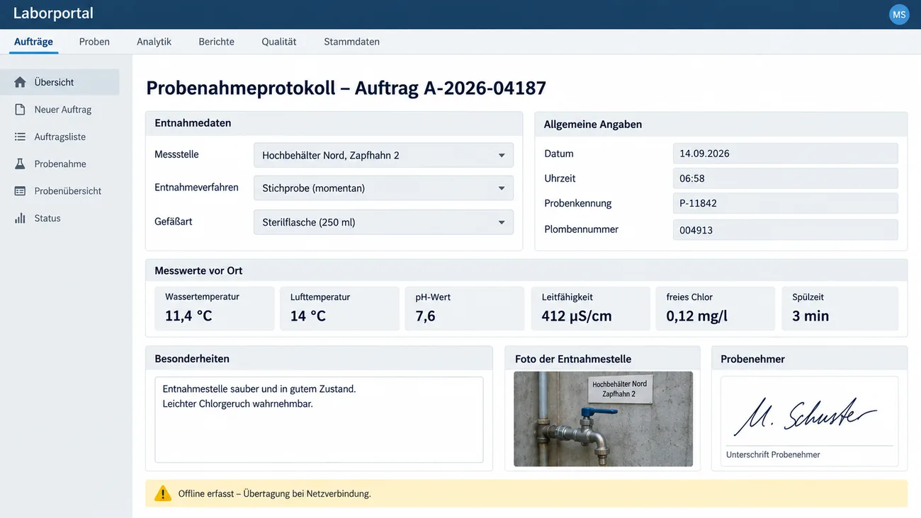Click the list icon beside Auftragsliste
This screenshot has width=921, height=518.
[20, 137]
